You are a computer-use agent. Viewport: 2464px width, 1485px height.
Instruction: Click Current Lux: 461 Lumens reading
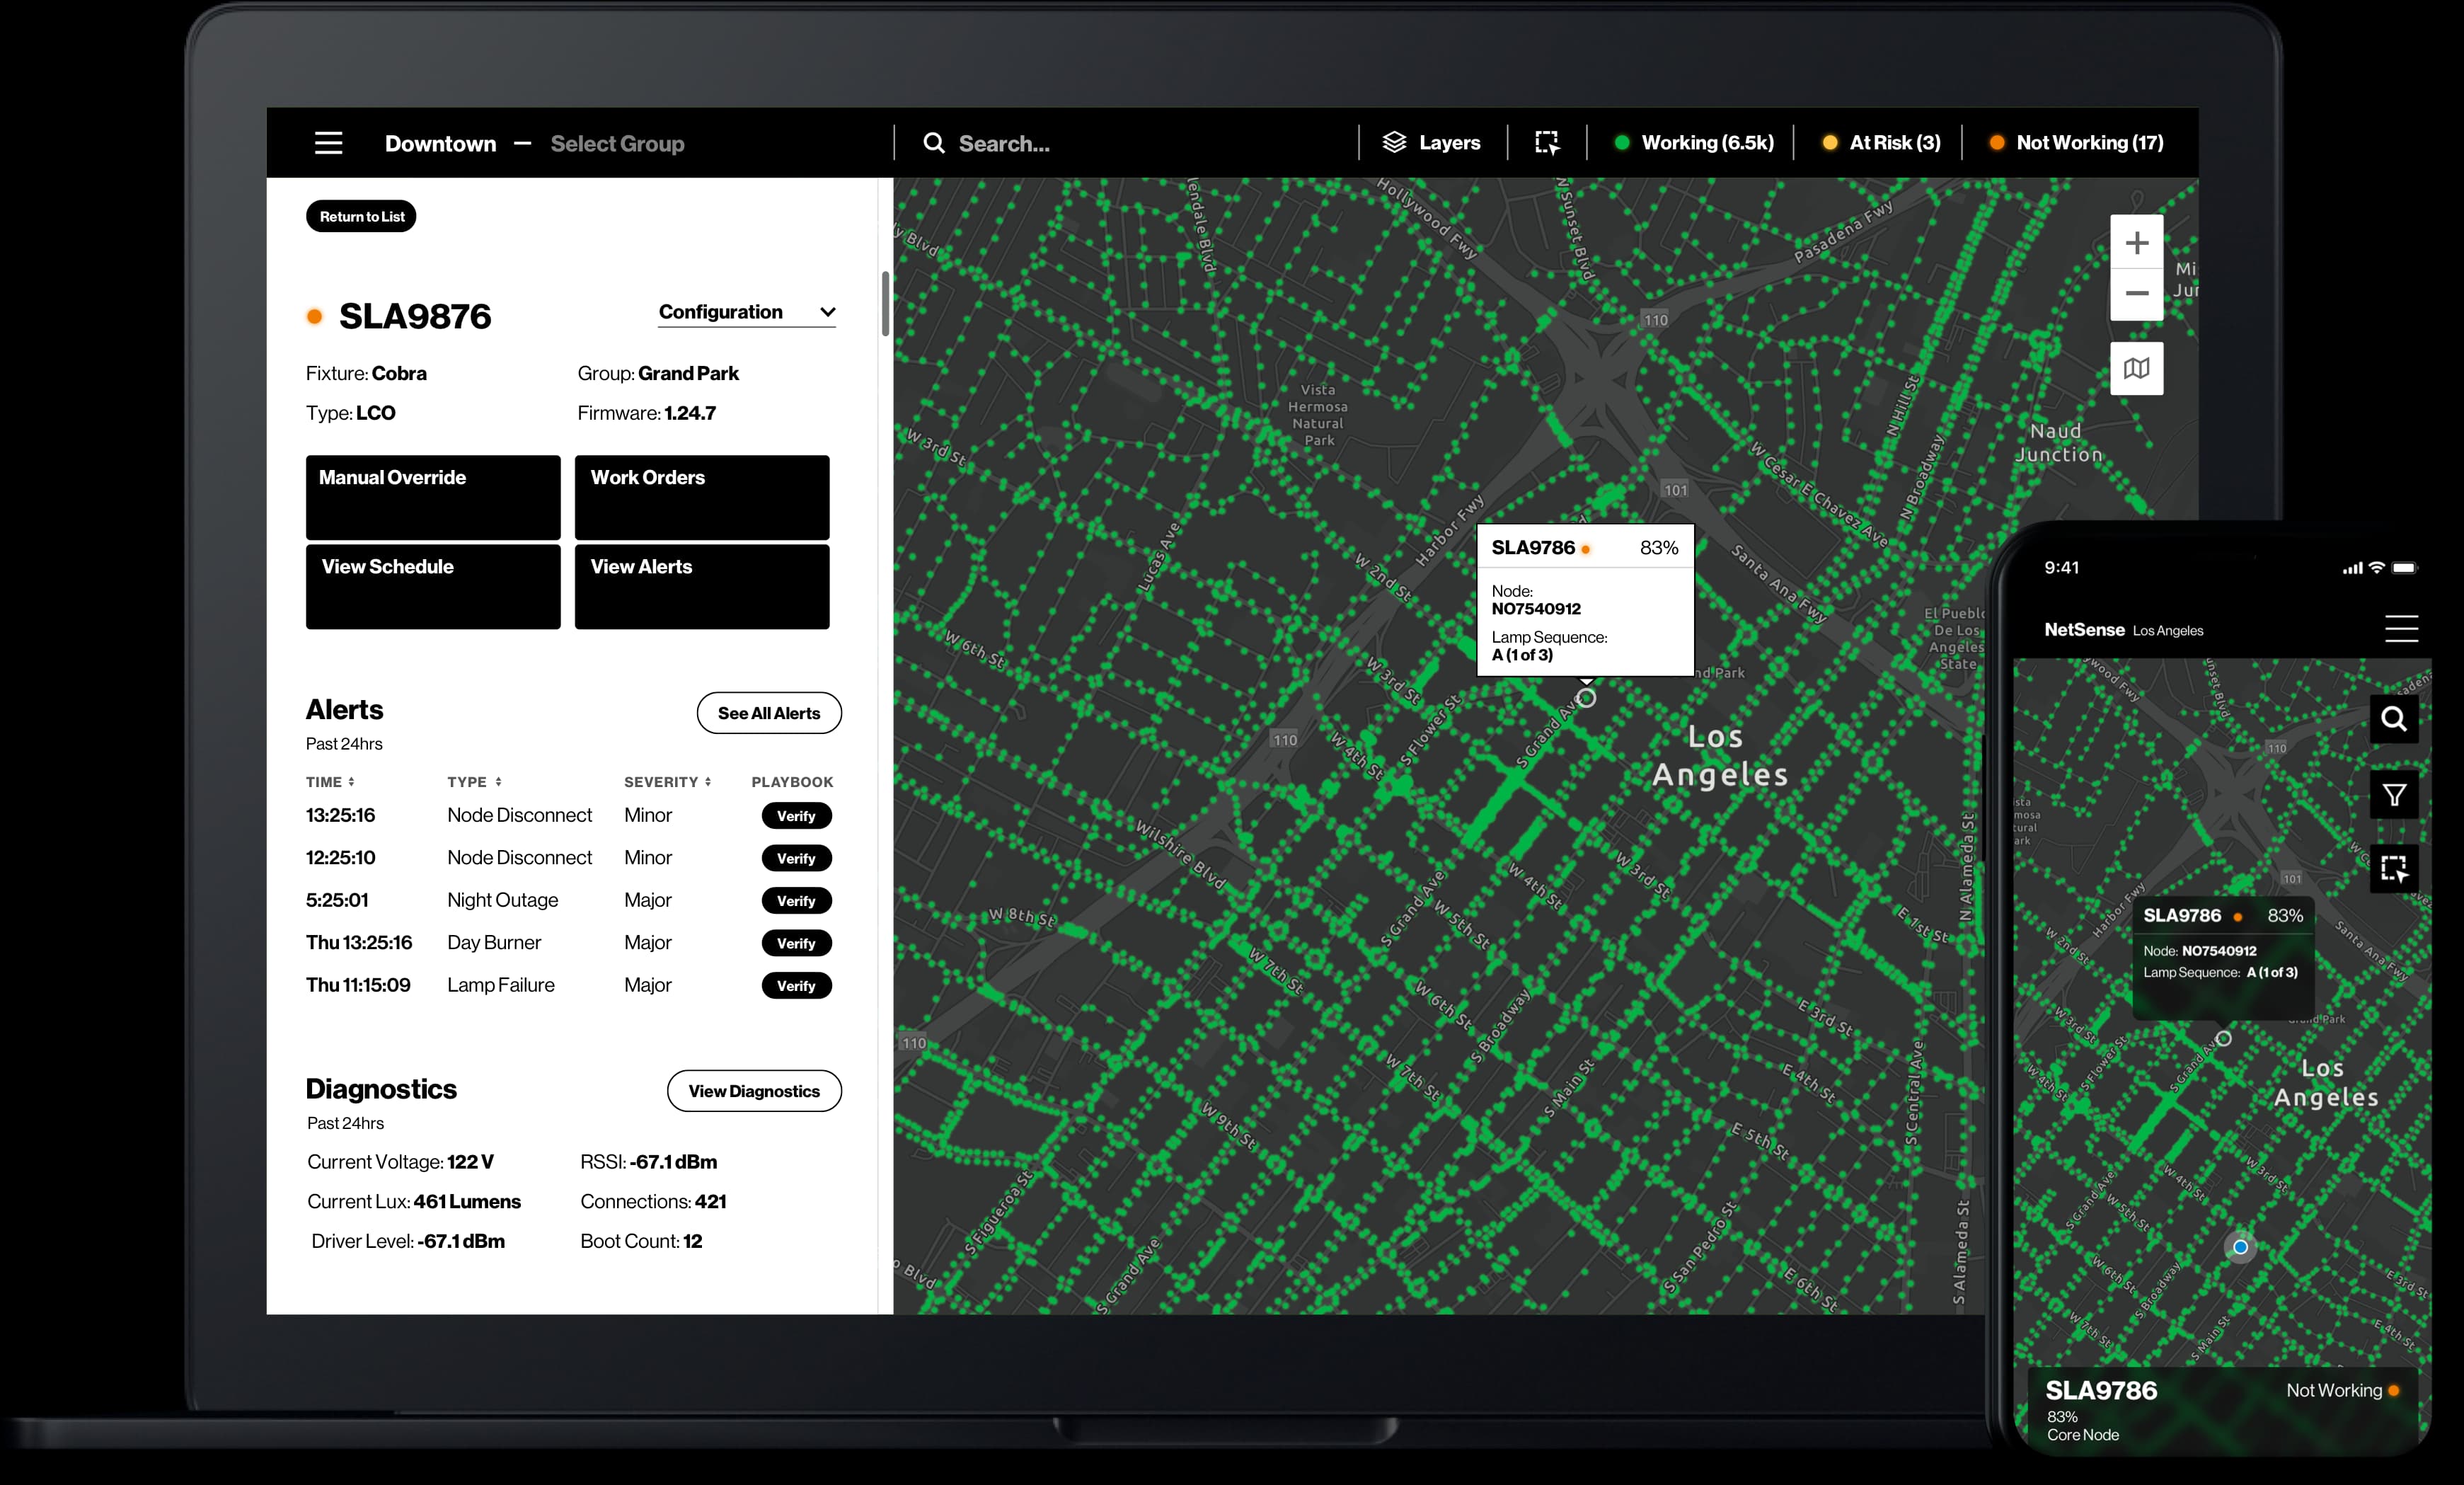click(x=414, y=1202)
